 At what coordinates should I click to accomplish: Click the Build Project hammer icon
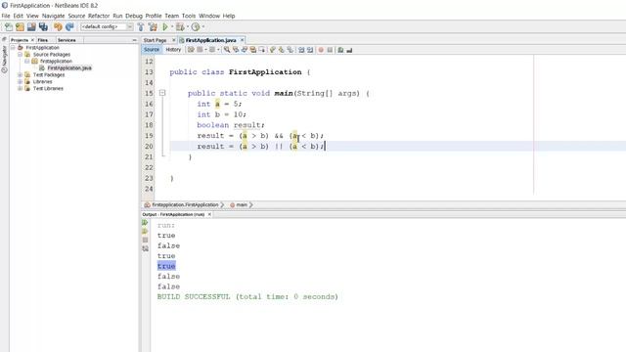coord(141,26)
